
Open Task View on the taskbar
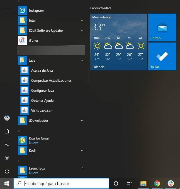pyautogui.click(x=129, y=183)
